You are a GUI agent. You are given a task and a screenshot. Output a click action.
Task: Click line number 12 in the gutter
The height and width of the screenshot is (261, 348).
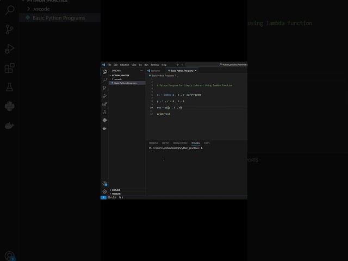[x=151, y=114]
